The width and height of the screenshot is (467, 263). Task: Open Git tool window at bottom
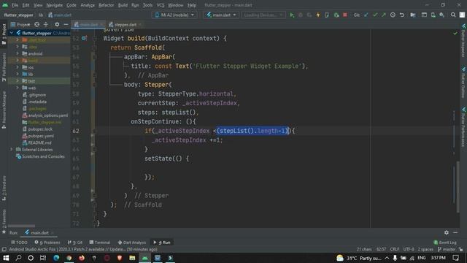pyautogui.click(x=75, y=243)
